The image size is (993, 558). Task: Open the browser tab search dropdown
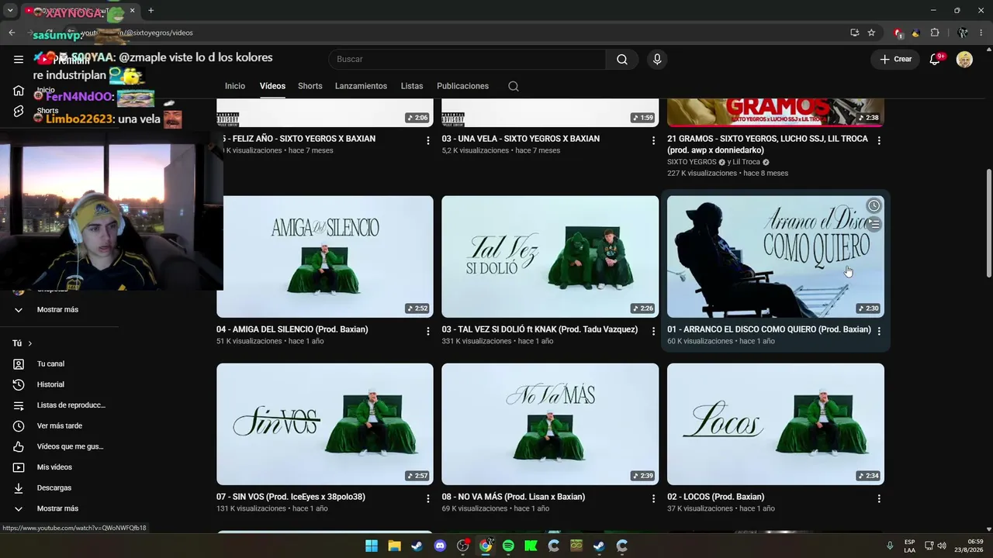point(10,11)
